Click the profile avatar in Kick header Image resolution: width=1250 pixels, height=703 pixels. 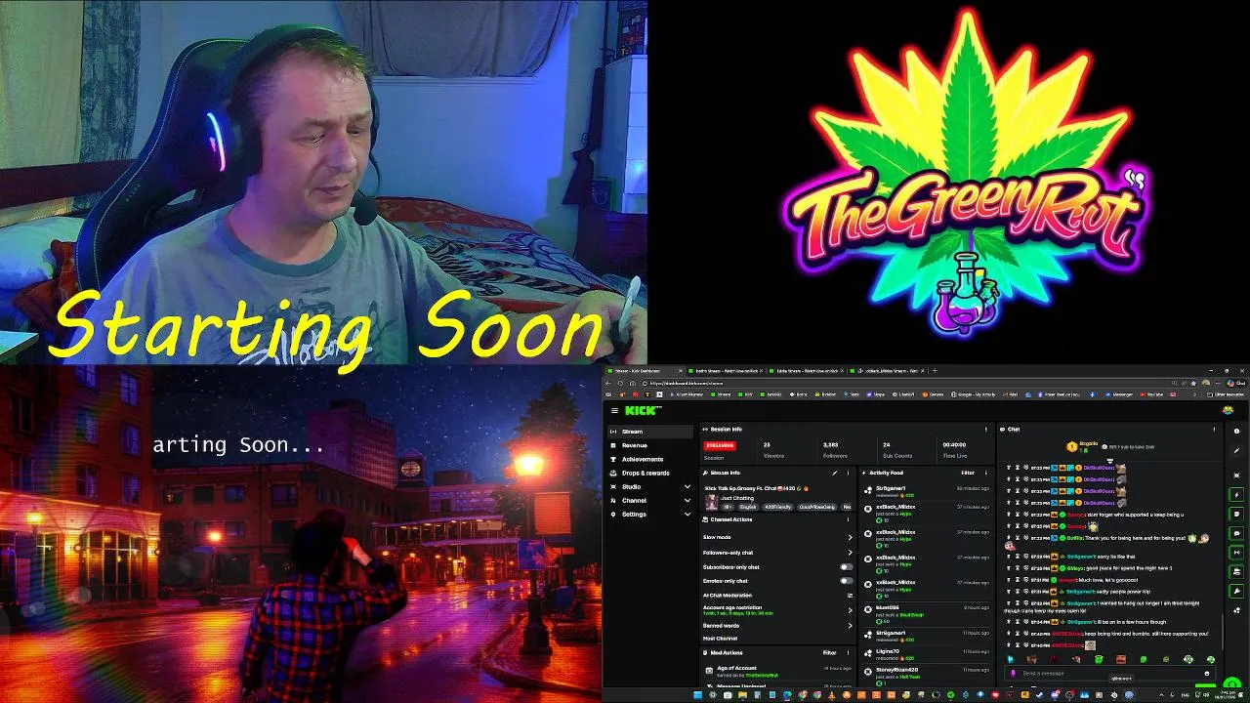(1228, 410)
